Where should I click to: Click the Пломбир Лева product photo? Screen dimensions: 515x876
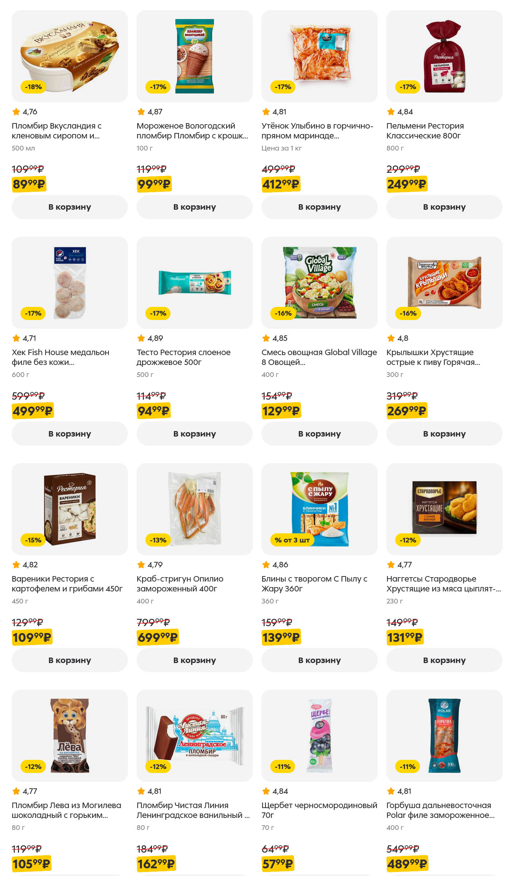pos(69,735)
